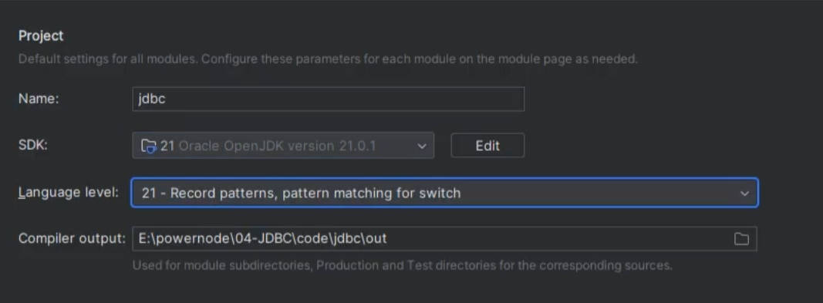Open the SDK dropdown showing Oracle OpenJDK
The image size is (823, 303).
[x=283, y=145]
